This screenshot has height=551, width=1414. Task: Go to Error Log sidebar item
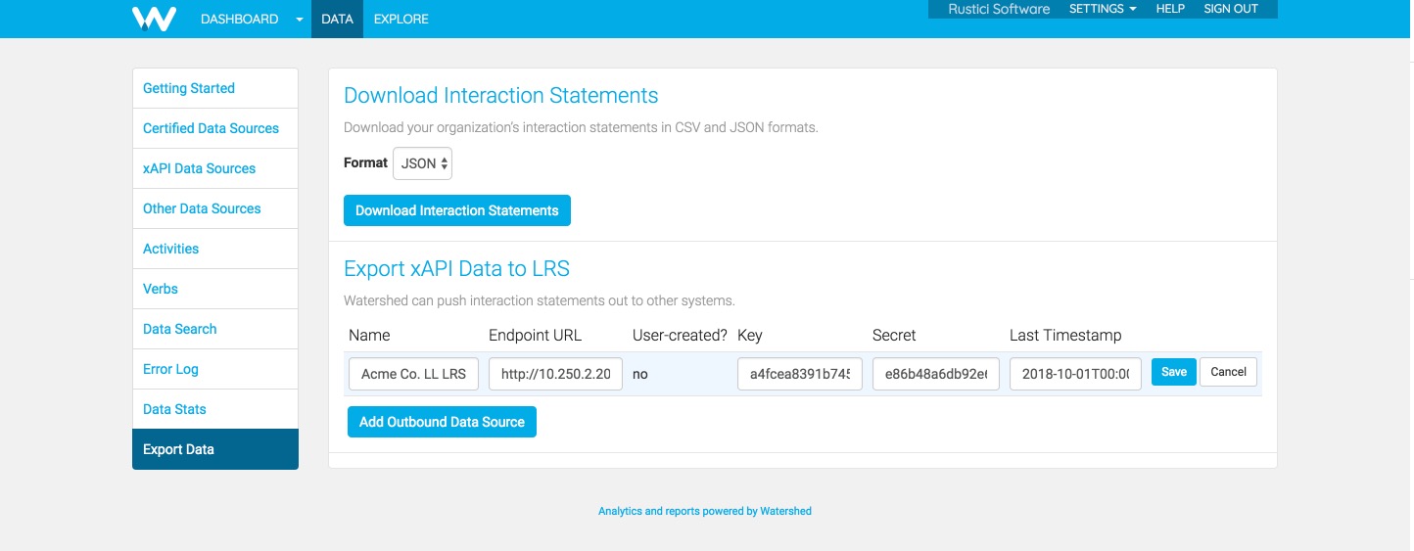170,369
